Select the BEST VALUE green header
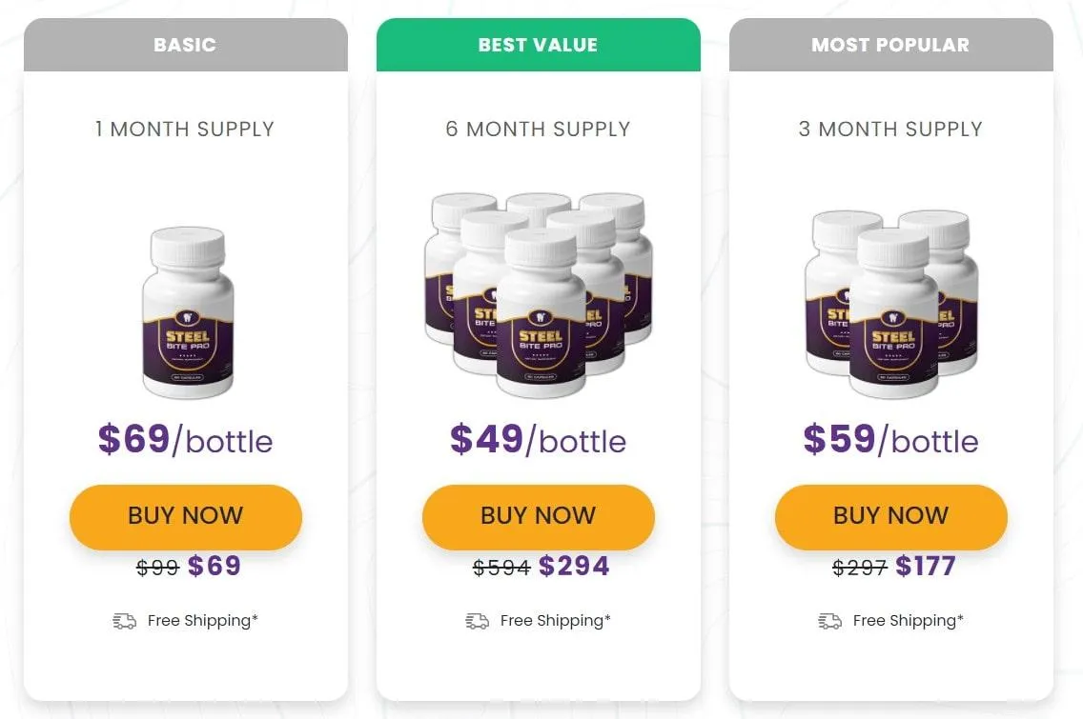 [538, 45]
